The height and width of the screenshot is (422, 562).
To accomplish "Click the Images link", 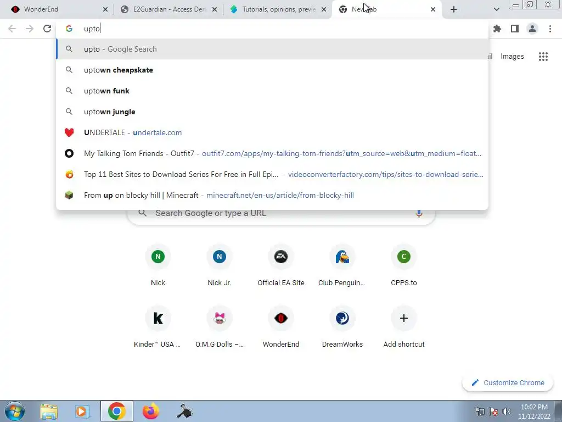I will pos(512,57).
